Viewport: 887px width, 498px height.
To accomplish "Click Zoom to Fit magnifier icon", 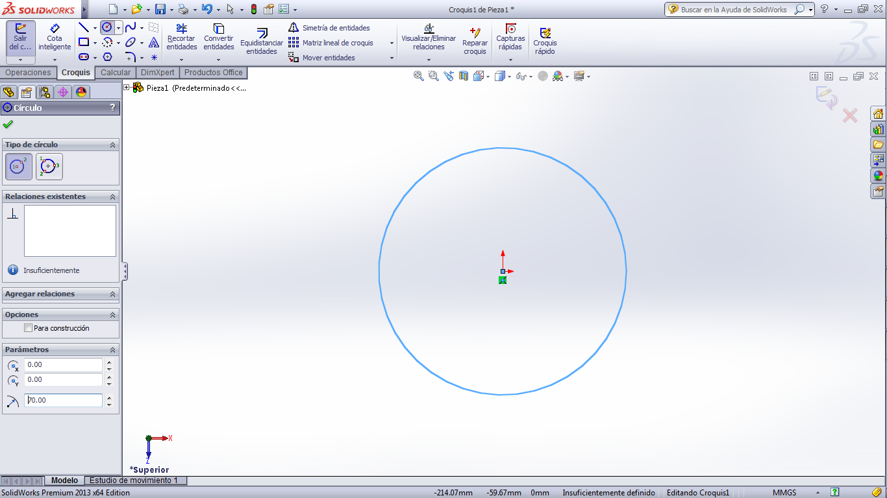I will click(x=419, y=76).
